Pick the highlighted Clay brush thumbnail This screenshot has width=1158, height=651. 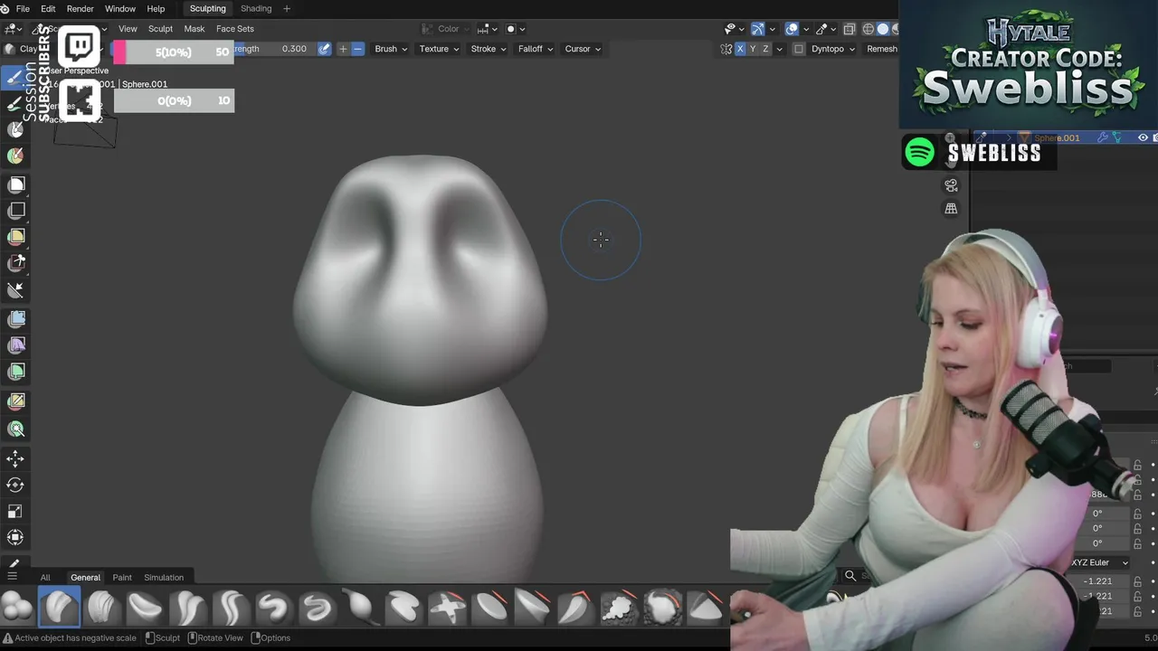(x=59, y=607)
